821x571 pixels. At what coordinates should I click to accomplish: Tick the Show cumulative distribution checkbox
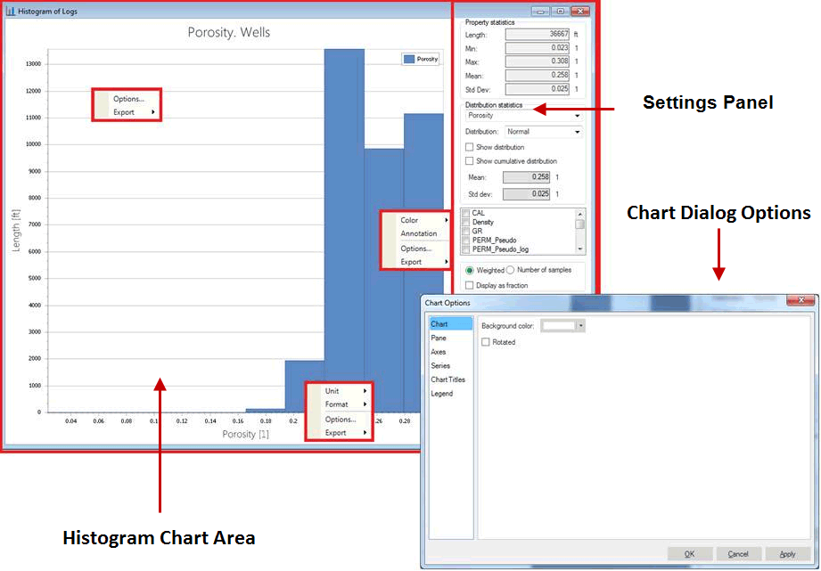(x=470, y=161)
